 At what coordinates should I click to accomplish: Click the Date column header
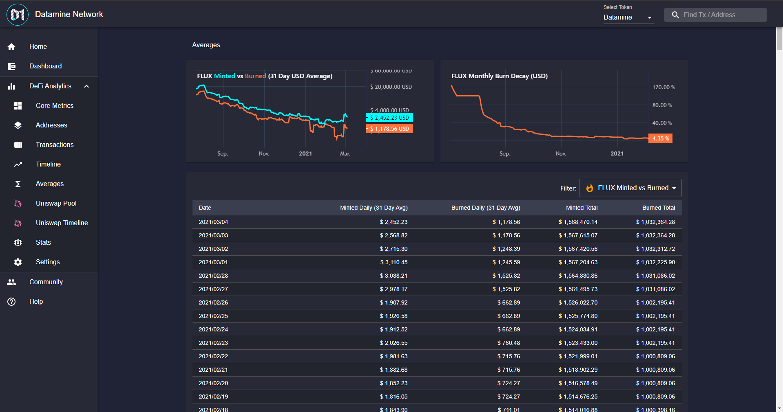pyautogui.click(x=205, y=208)
